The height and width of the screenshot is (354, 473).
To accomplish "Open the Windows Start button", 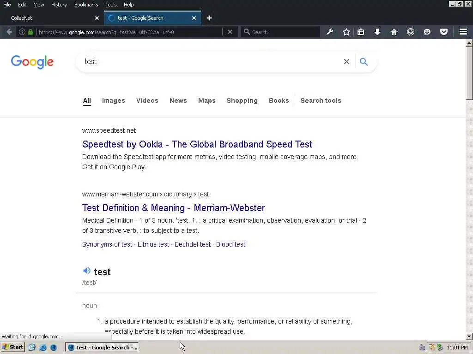I will pos(12,348).
